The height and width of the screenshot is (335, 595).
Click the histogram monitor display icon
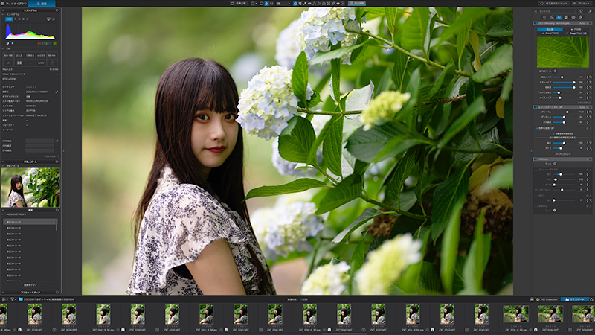point(48,19)
